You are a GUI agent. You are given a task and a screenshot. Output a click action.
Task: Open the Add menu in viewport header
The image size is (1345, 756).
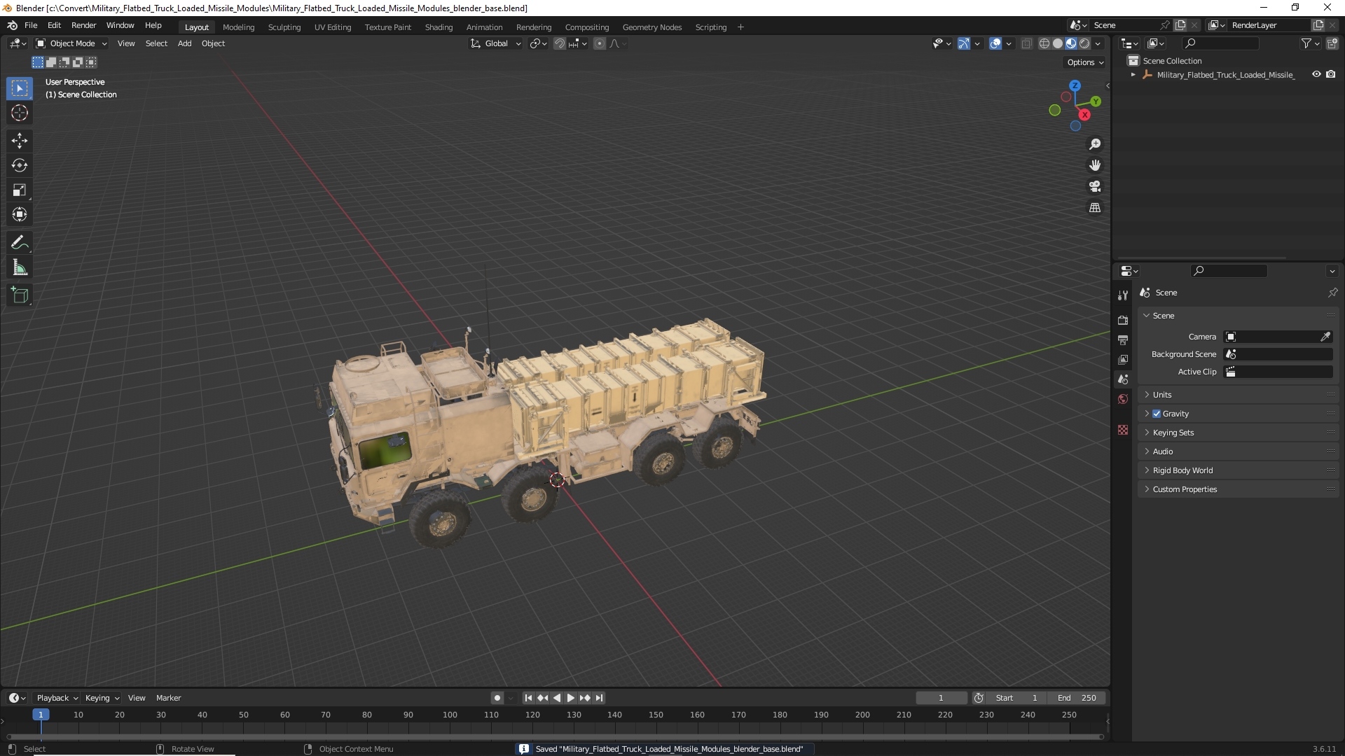[184, 43]
